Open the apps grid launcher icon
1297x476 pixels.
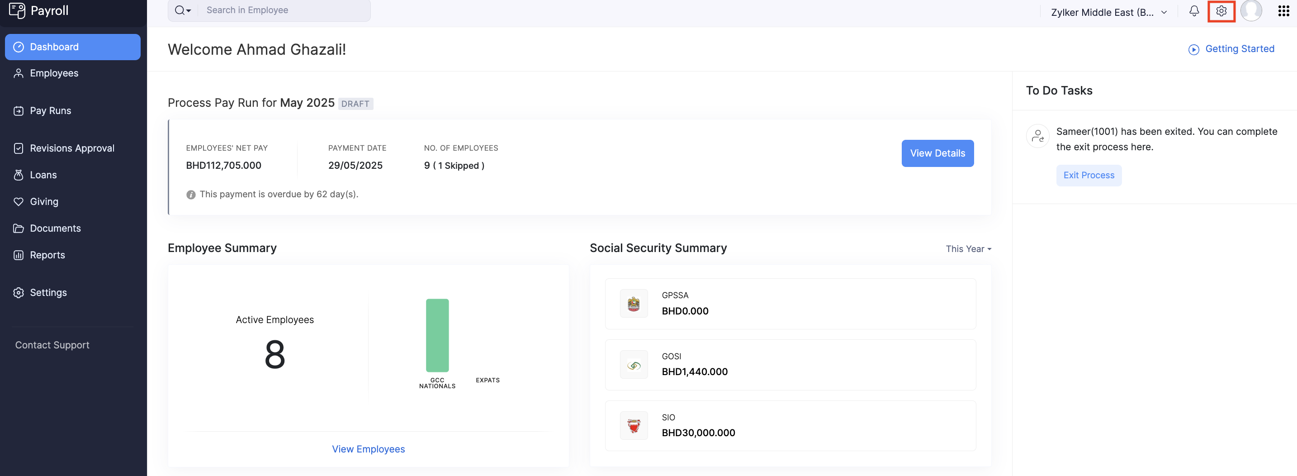pos(1283,11)
